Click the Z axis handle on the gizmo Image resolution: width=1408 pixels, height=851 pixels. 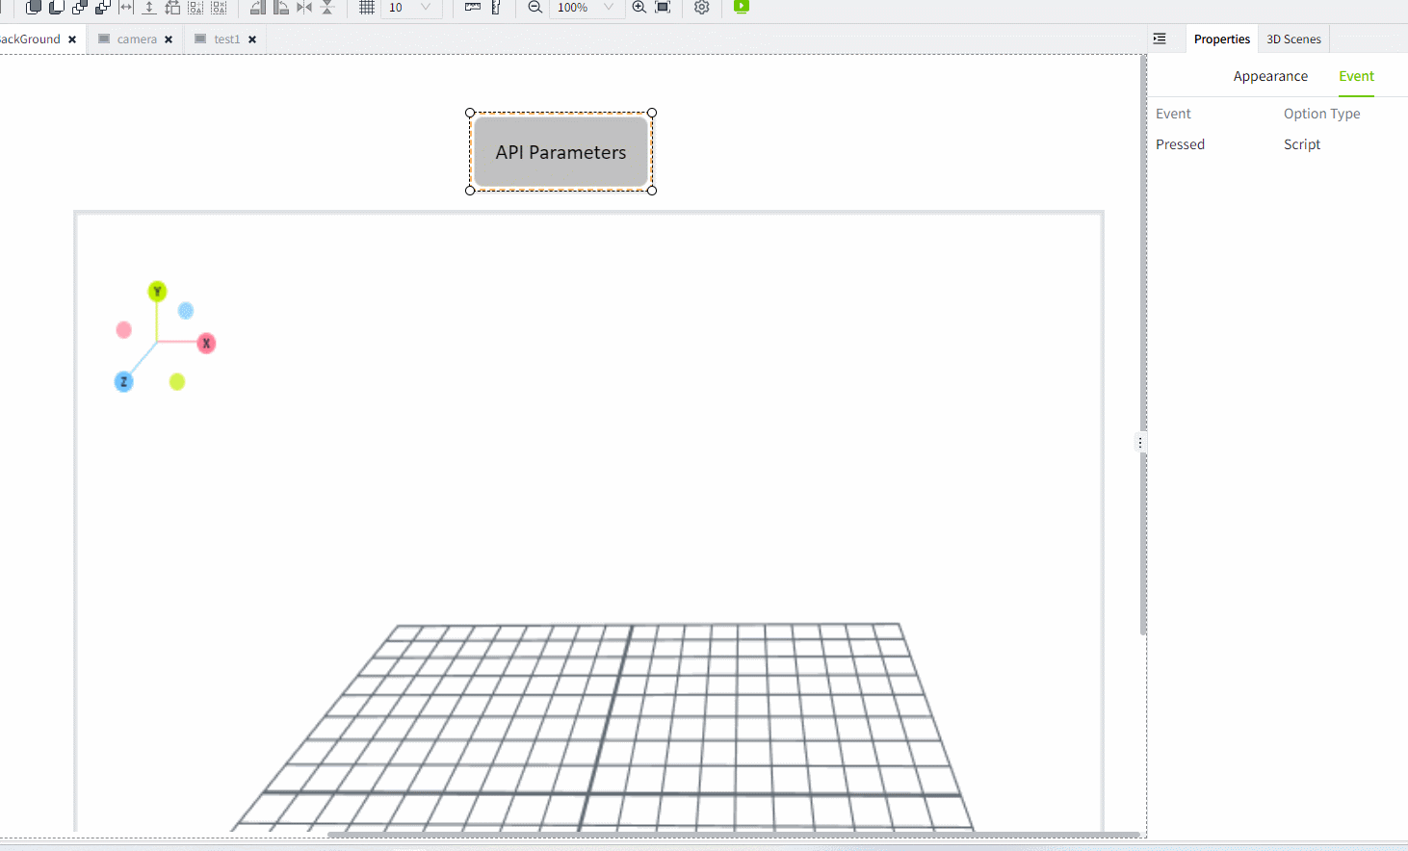(123, 381)
